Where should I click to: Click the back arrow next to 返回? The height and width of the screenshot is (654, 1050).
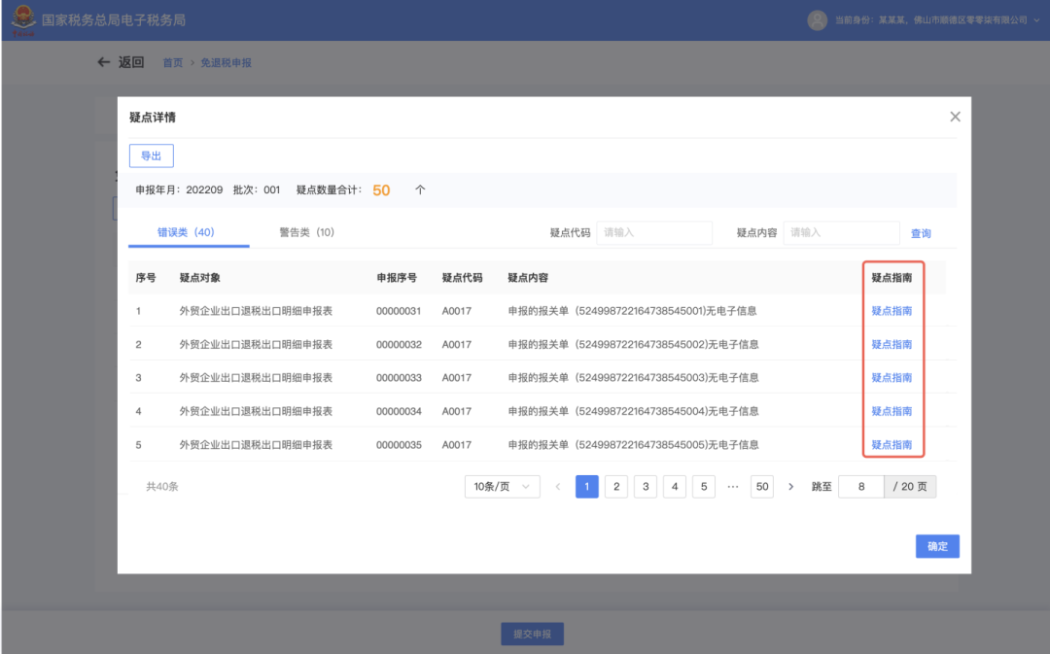[104, 62]
